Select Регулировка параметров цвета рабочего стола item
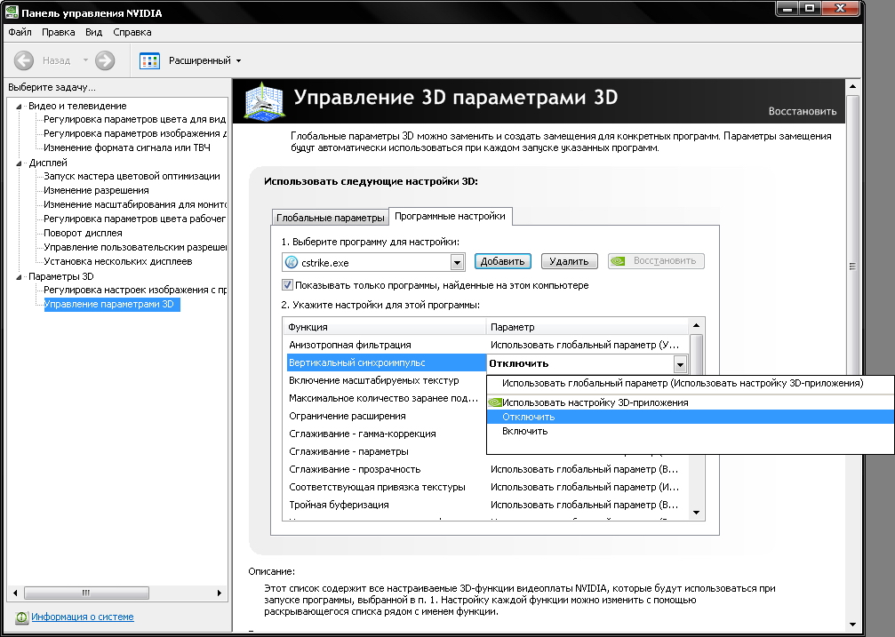 135,219
